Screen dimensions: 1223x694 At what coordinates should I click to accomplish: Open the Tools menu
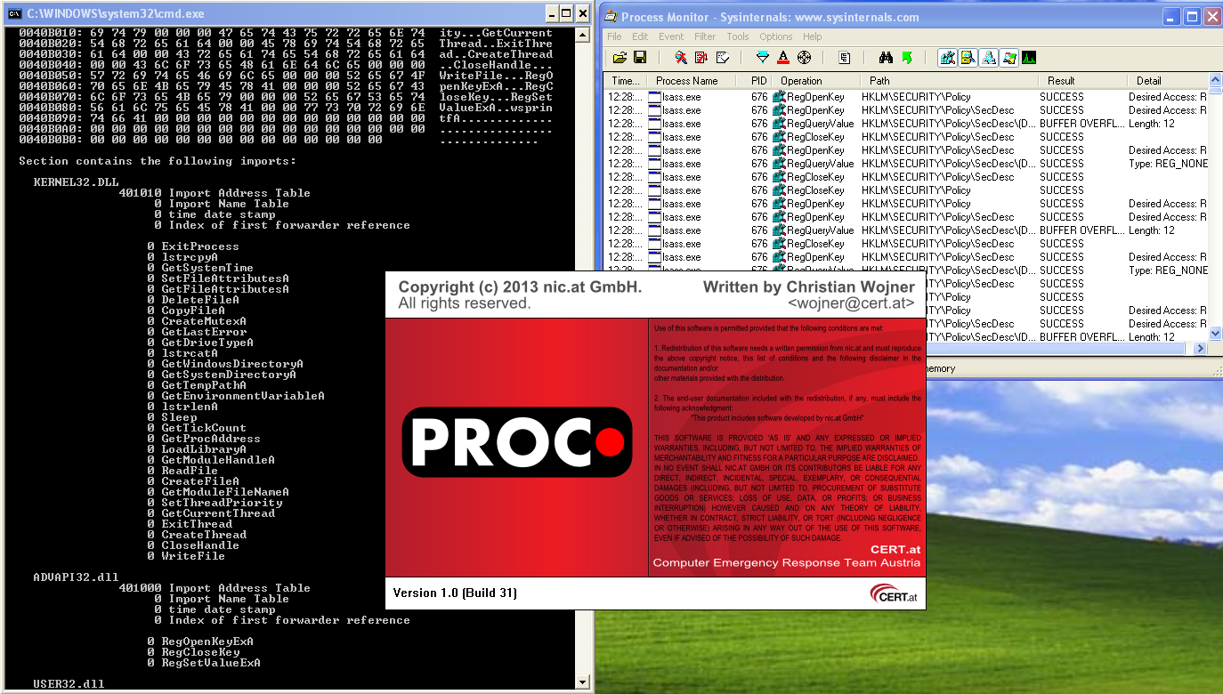(x=737, y=36)
